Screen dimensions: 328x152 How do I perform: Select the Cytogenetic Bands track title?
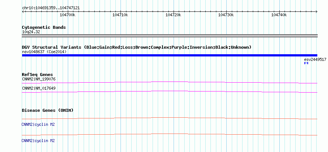(44, 27)
